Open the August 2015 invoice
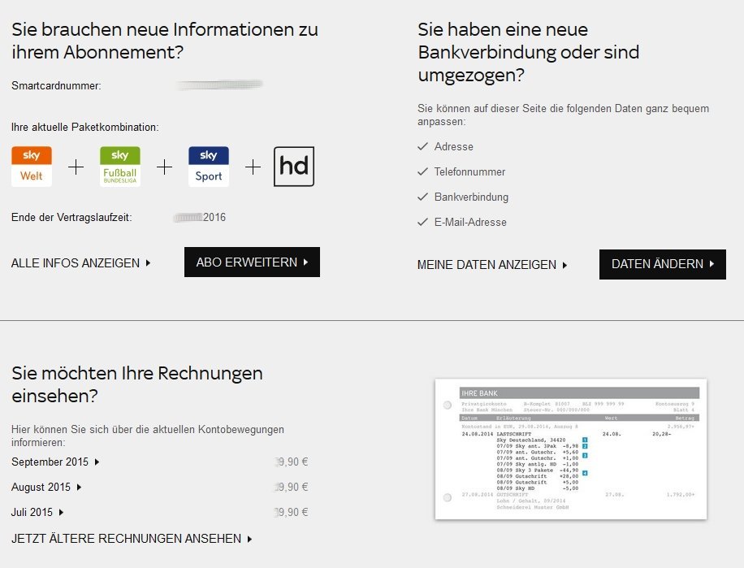 [x=46, y=487]
